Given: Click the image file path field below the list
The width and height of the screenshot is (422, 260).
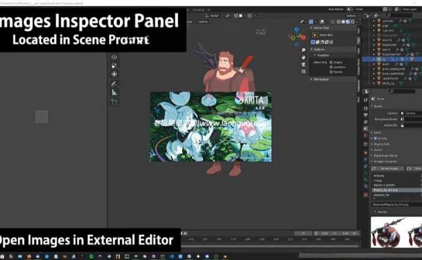Looking at the screenshot, I should pos(396,205).
